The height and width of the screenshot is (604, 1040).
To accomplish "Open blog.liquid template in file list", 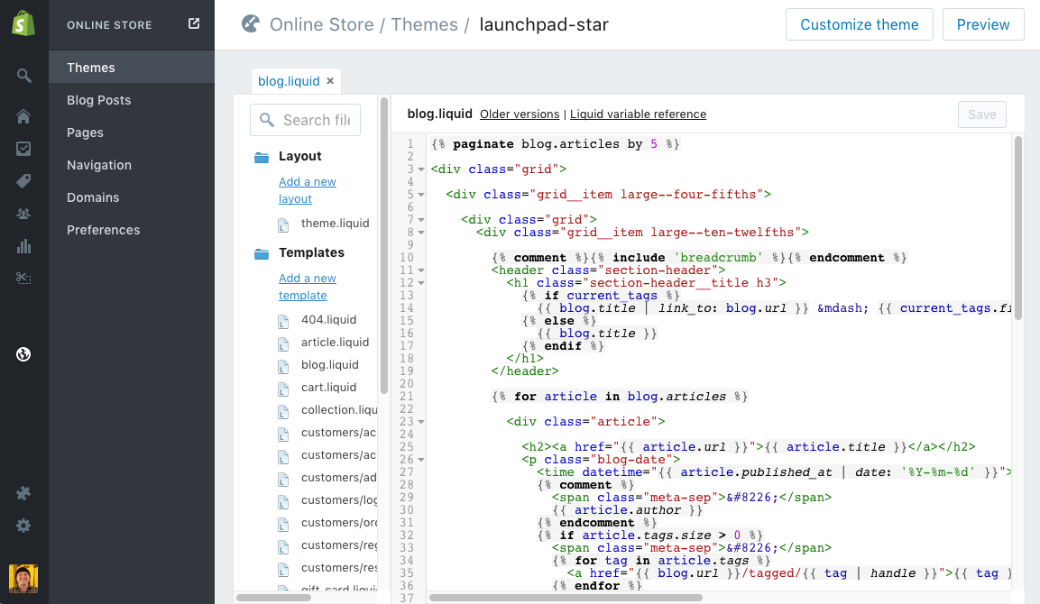I will tap(329, 365).
